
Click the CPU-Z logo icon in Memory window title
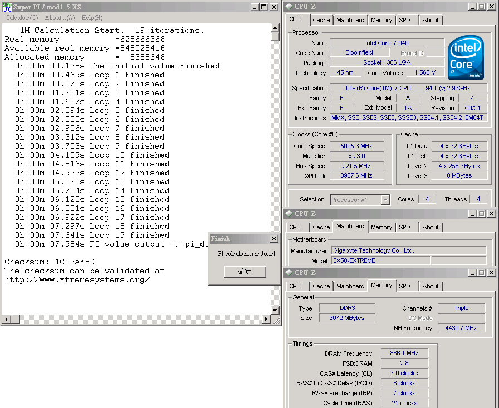pos(289,273)
